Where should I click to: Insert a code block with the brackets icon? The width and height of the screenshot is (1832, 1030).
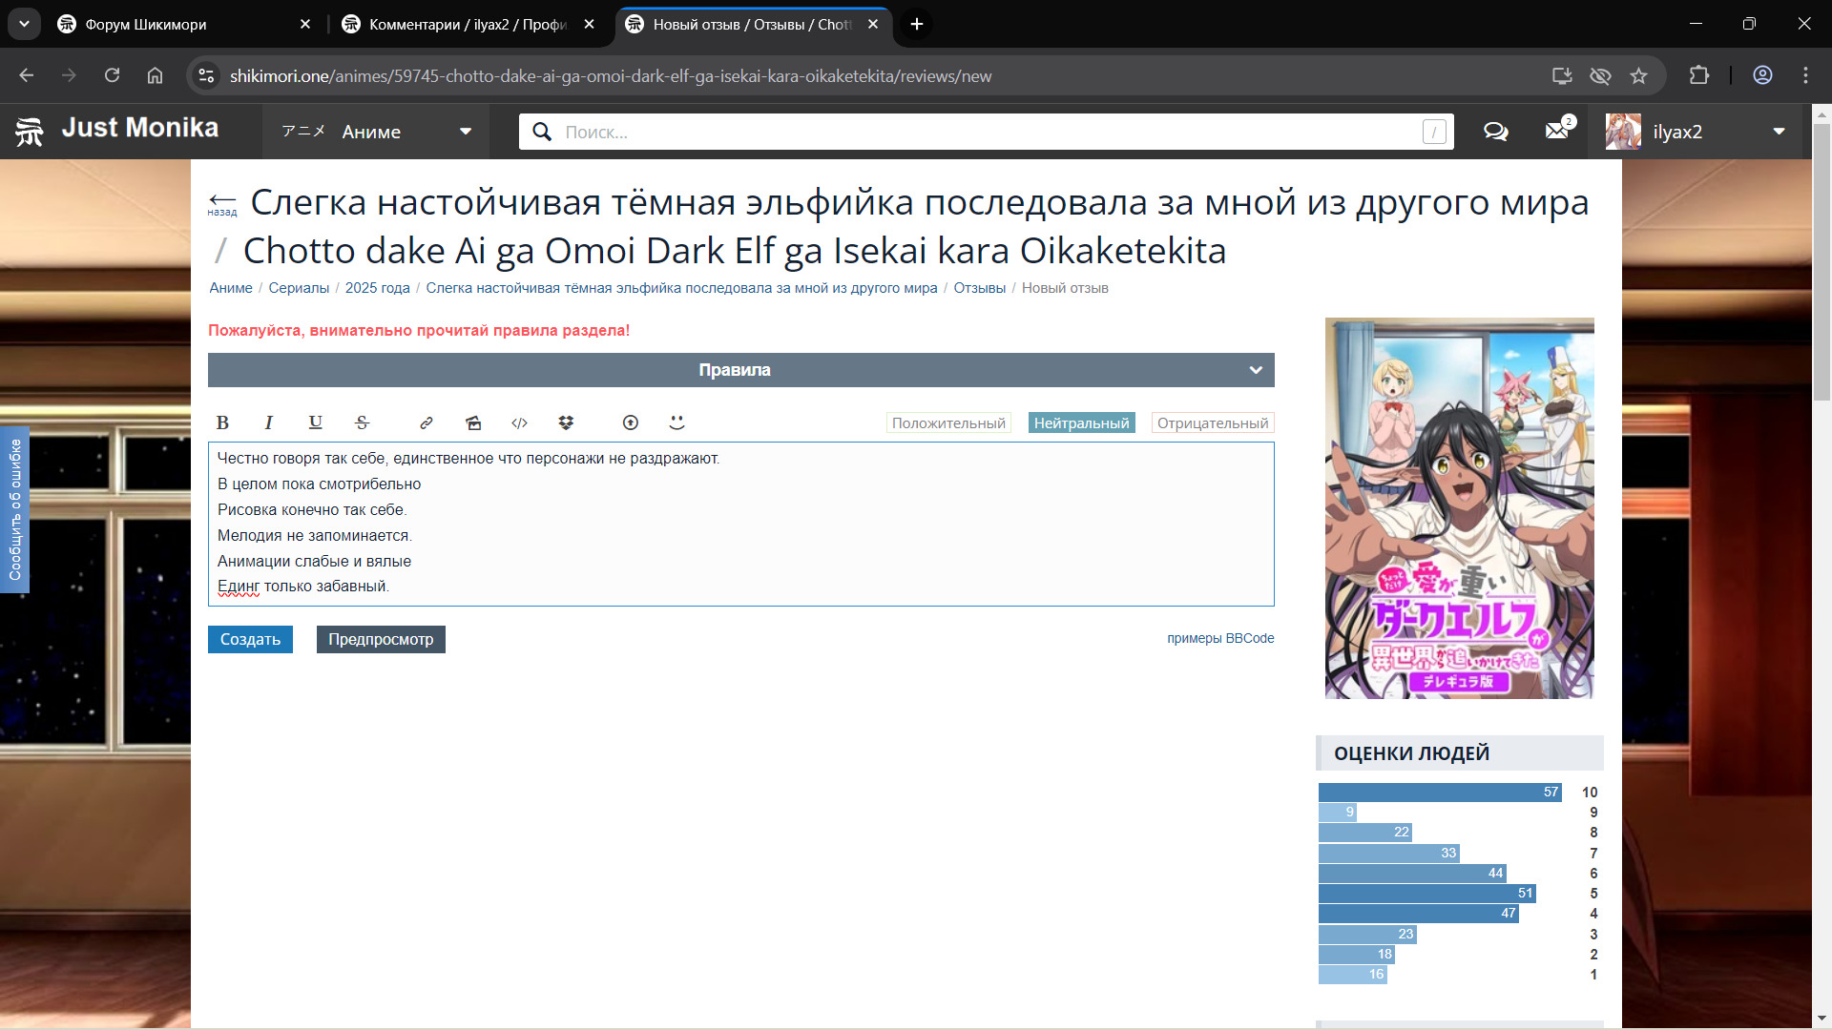[519, 422]
